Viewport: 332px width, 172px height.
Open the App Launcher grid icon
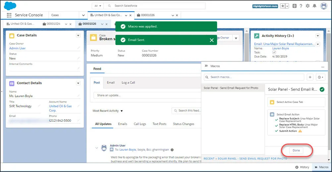[x=9, y=15]
